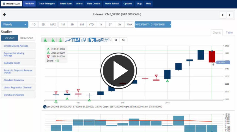Image resolution: width=237 pixels, height=132 pixels.
Task: Click the zoom in magnifier icon
Action: coord(116,40)
